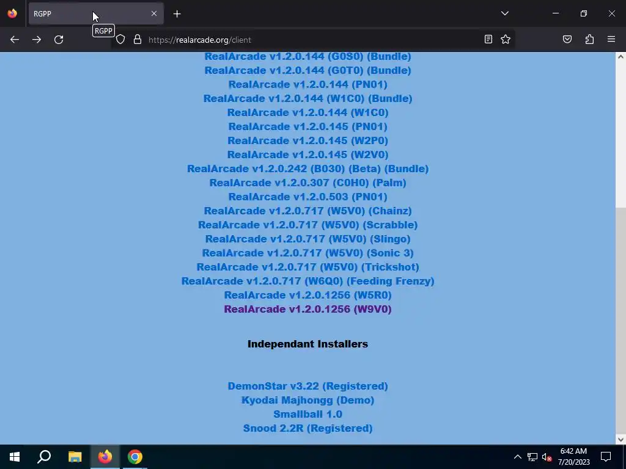Click page scrollbar up arrow

point(620,57)
